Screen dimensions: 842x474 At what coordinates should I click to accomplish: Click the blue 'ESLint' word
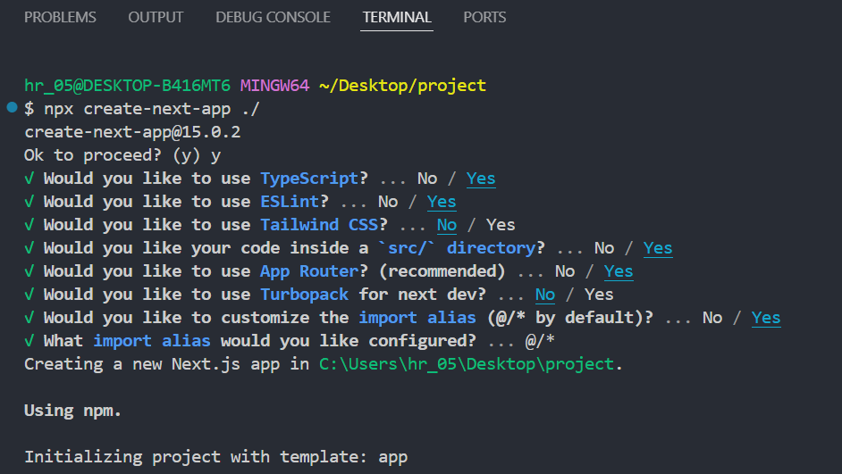(290, 202)
